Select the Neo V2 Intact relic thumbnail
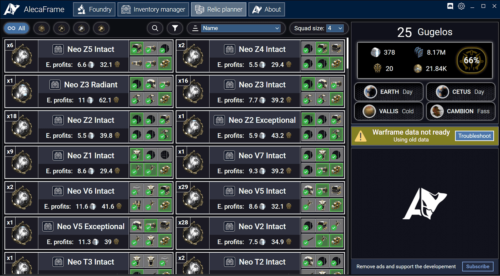The width and height of the screenshot is (500, 276). [193, 233]
